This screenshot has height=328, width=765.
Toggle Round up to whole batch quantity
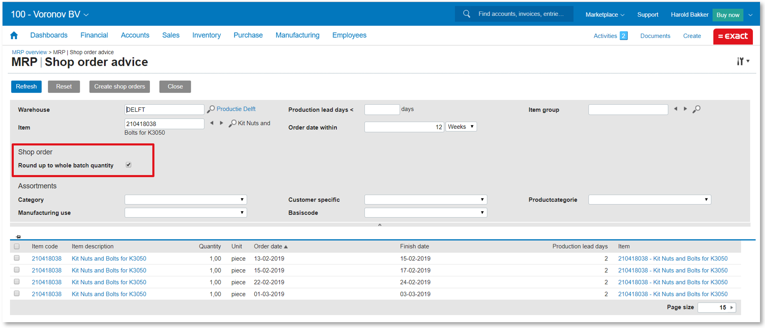click(129, 165)
